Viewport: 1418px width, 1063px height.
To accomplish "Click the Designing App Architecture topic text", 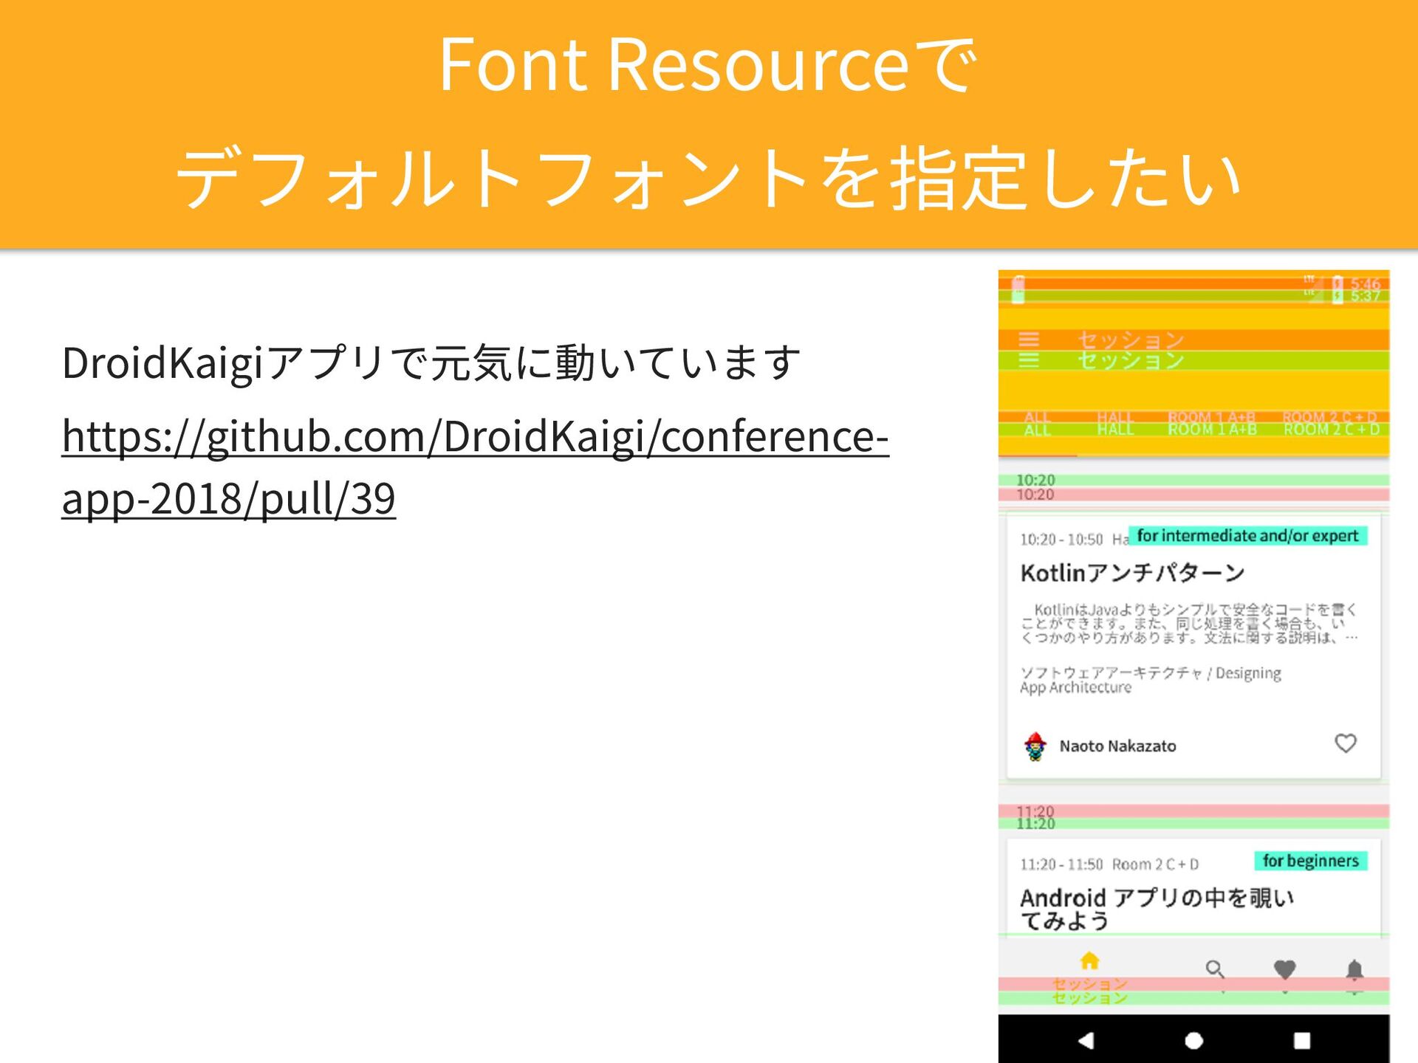I will click(1150, 680).
